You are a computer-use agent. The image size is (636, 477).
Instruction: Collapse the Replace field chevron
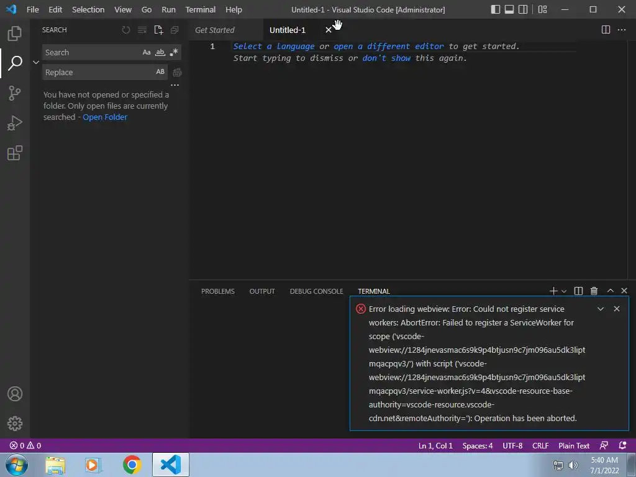pyautogui.click(x=35, y=62)
